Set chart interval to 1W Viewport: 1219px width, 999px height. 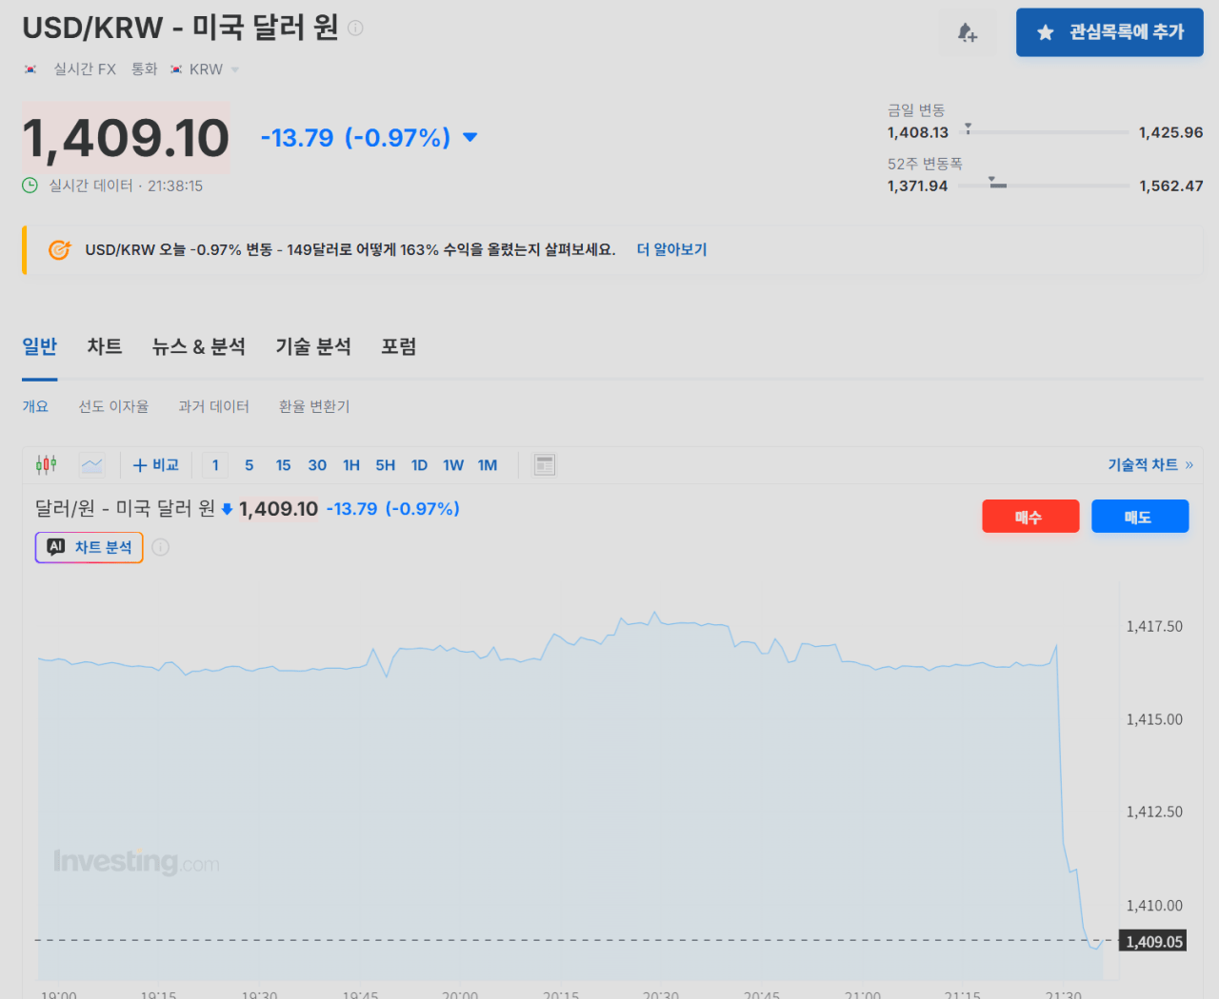pos(453,465)
